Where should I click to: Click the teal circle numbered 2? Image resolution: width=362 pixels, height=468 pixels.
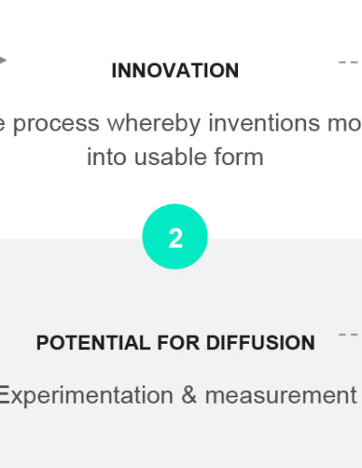[x=175, y=237]
